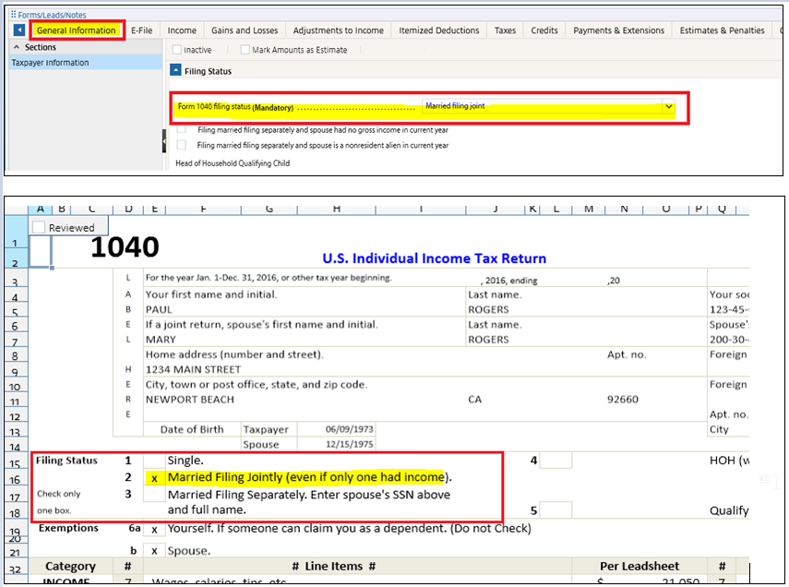Open the Form 1040 filing status dropdown

[668, 107]
